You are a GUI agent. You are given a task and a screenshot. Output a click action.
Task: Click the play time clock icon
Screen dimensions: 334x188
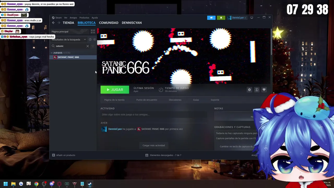click(161, 90)
